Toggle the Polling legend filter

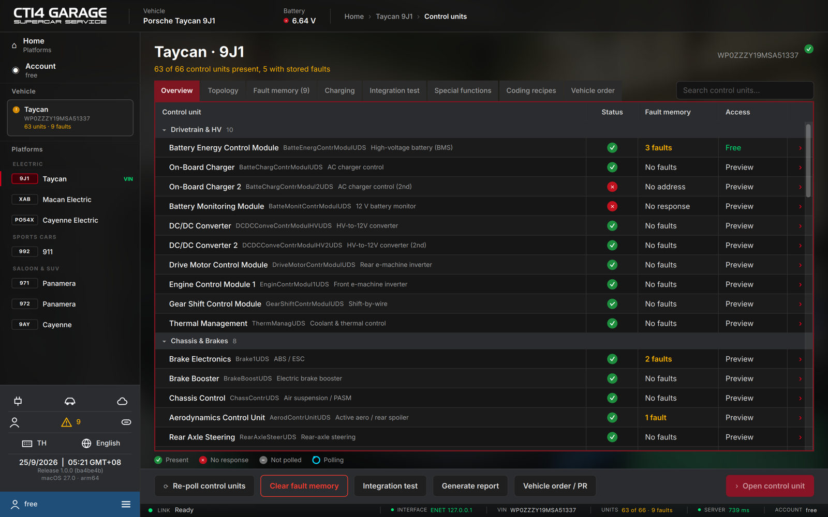click(x=328, y=460)
